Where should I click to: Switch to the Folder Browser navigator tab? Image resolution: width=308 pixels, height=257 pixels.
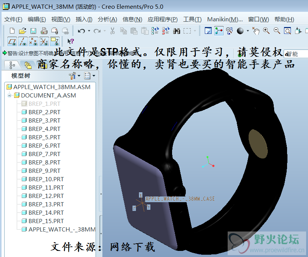point(28,65)
